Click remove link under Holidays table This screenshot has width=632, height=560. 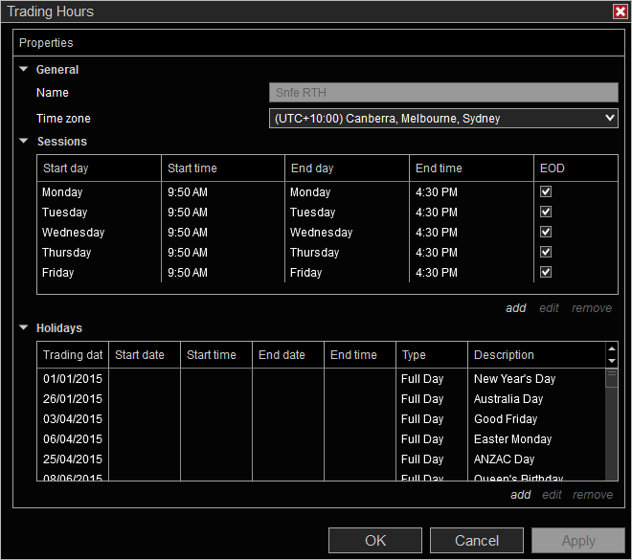593,495
